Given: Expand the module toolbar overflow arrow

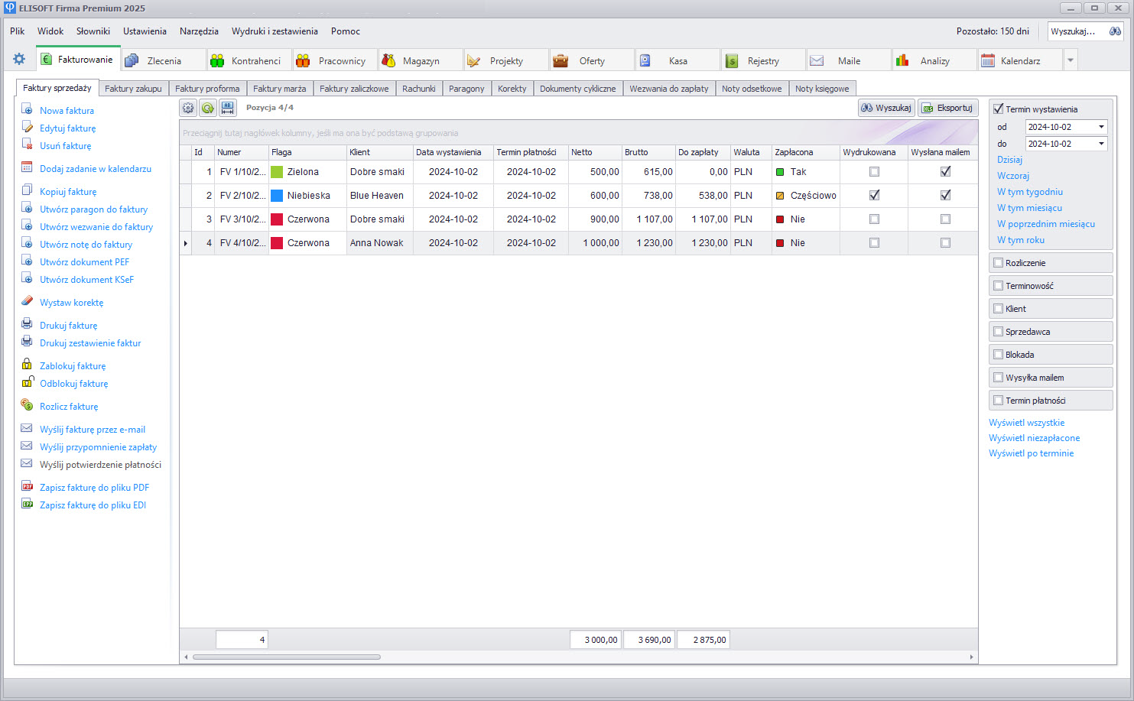Looking at the screenshot, I should [1071, 60].
